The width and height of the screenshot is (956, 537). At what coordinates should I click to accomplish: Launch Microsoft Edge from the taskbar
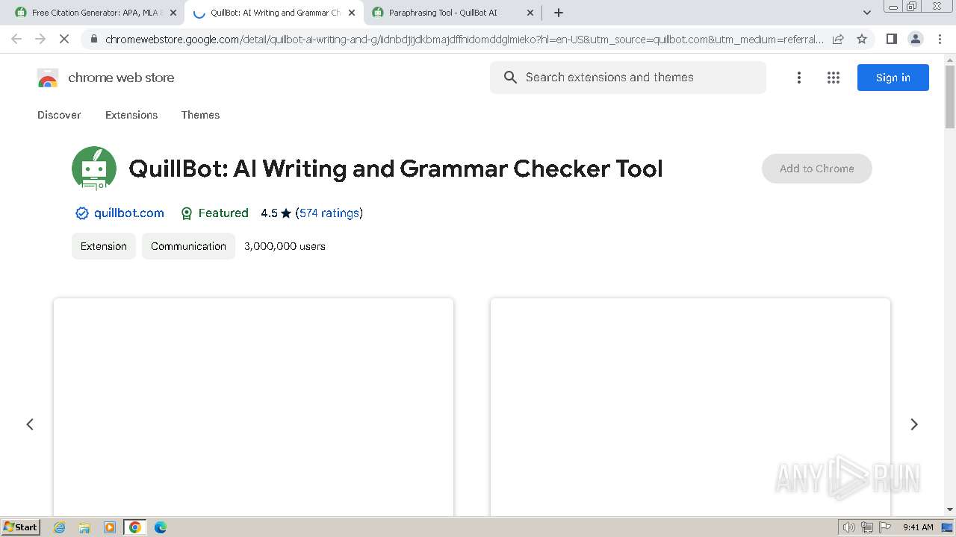point(161,527)
